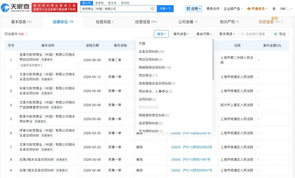Switch to 经营风险 tab
This screenshot has width=295, height=178.
point(104,22)
